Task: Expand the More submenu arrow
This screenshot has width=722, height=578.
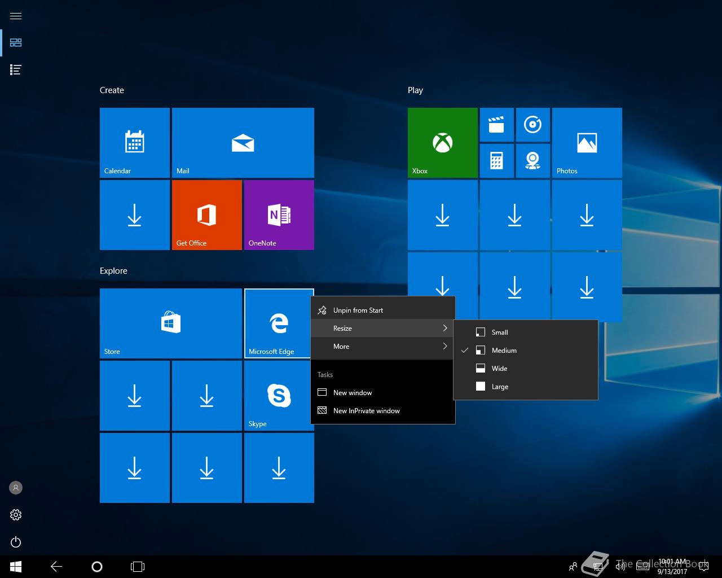Action: [445, 346]
